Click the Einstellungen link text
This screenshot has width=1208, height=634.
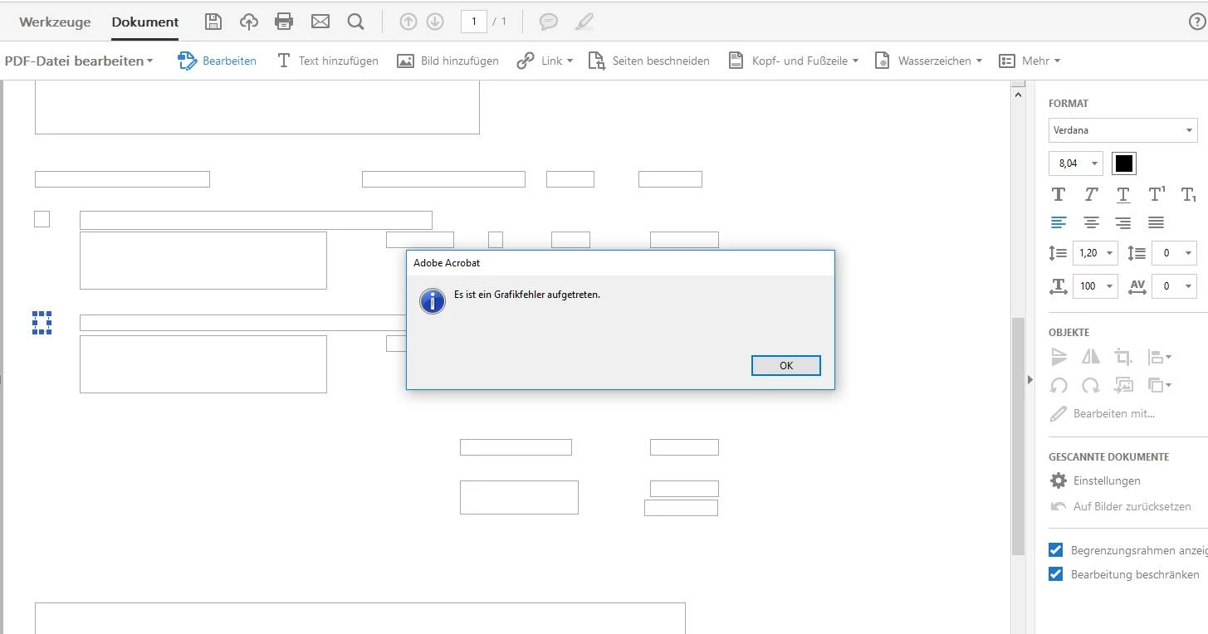[x=1107, y=480]
